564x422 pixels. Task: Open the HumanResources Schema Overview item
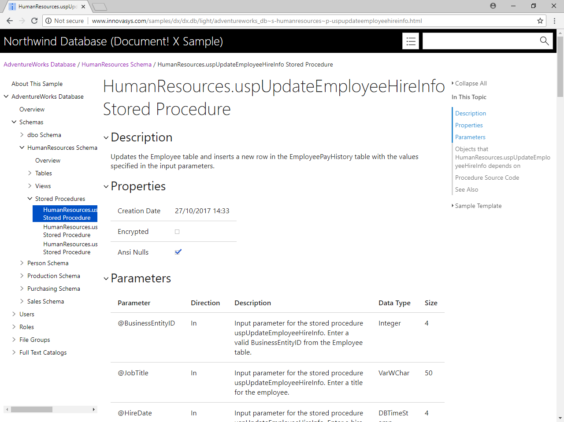pos(48,160)
